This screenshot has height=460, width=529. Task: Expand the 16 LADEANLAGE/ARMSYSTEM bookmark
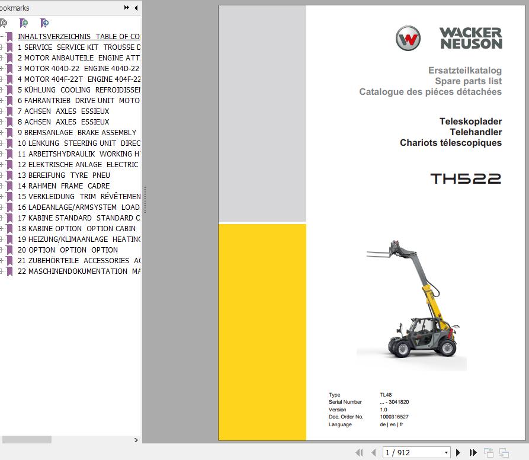(1, 207)
